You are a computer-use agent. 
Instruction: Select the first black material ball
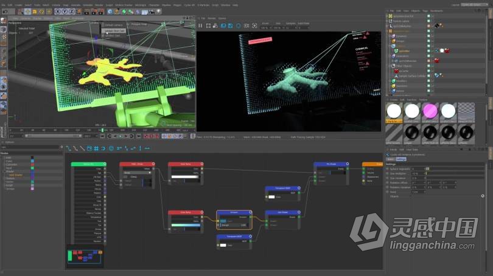point(411,133)
